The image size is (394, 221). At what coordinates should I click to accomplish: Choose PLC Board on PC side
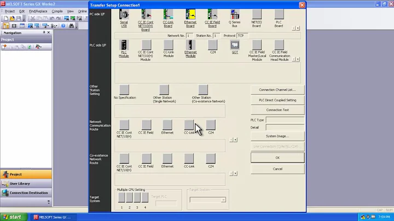(x=279, y=15)
